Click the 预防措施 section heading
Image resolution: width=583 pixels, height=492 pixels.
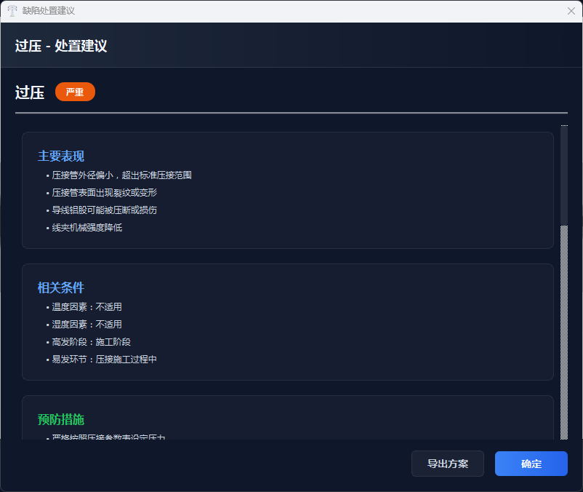point(61,419)
